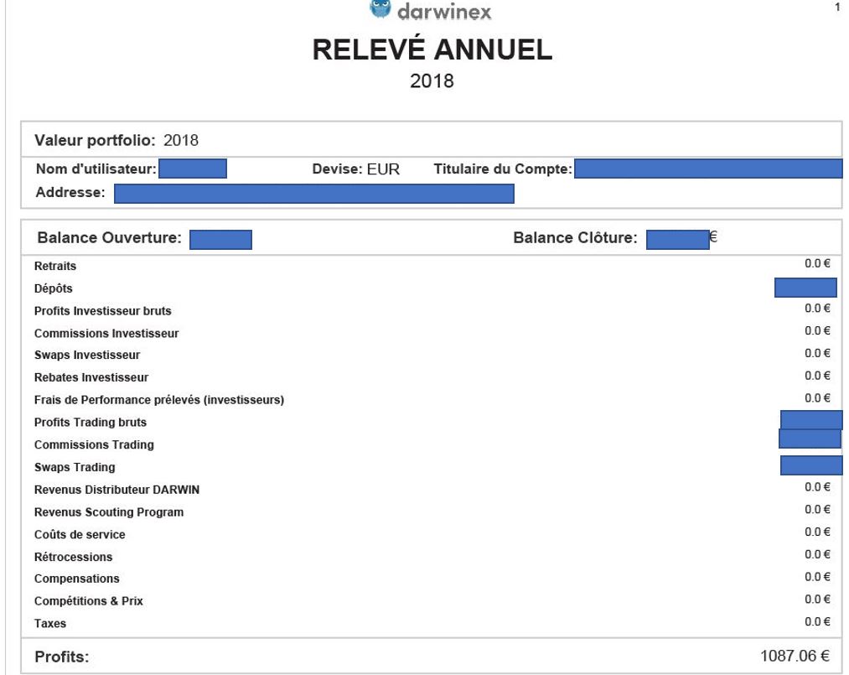The height and width of the screenshot is (675, 849).
Task: Select the Compensations 0.0 € value
Action: click(817, 577)
